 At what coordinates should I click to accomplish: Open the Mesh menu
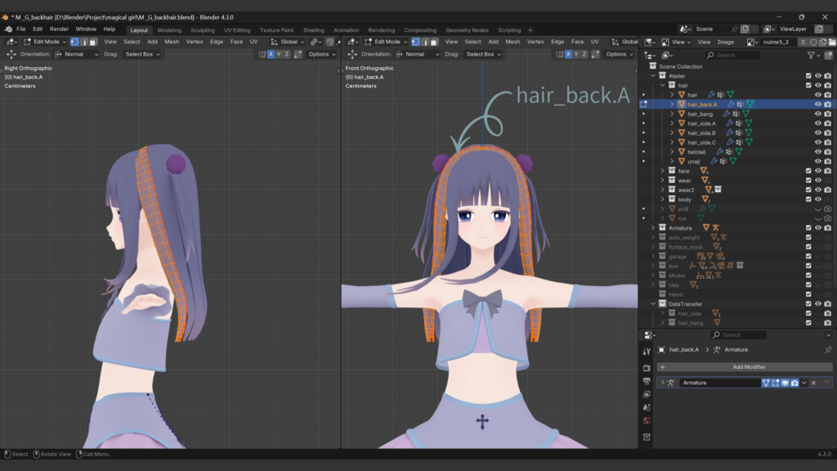tap(172, 42)
